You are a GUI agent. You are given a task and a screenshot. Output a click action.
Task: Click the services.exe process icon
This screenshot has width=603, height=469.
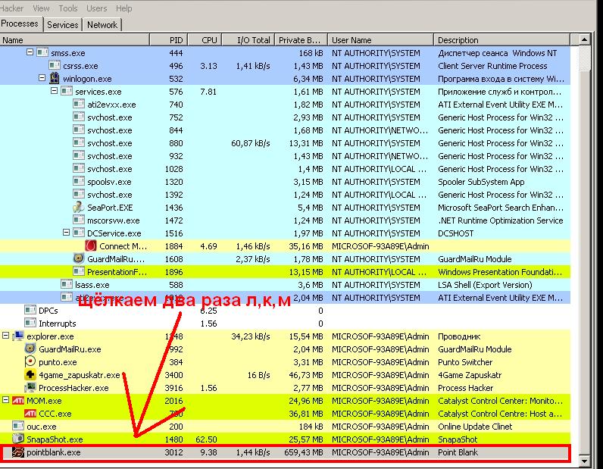pos(67,91)
